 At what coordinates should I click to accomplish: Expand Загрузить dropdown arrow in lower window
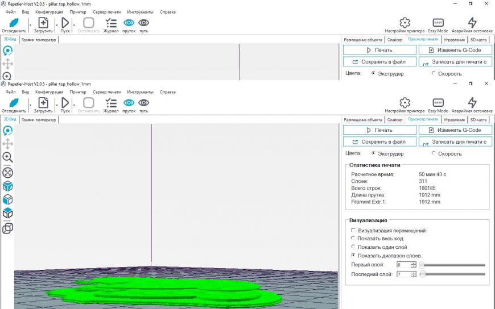57,105
